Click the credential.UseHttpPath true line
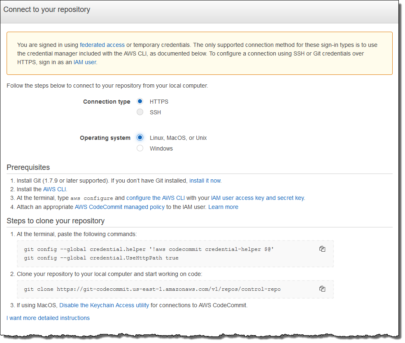 (101, 258)
